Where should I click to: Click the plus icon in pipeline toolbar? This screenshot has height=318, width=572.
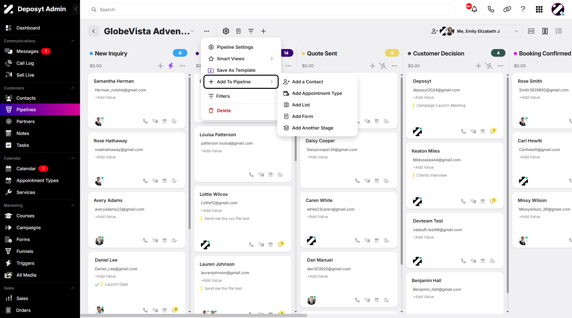coord(263,31)
